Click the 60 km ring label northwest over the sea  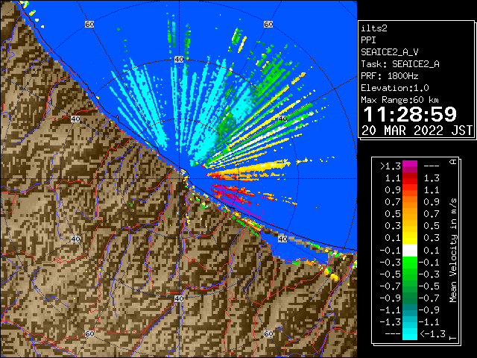89,24
